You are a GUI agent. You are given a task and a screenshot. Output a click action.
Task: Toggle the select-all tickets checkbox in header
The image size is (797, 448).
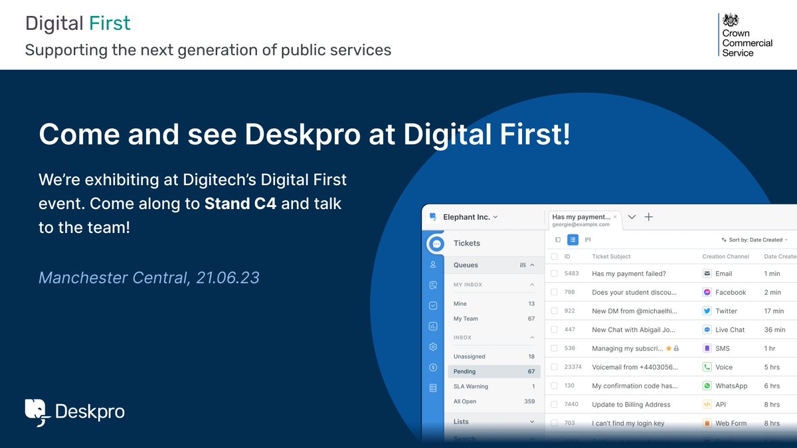pos(554,256)
